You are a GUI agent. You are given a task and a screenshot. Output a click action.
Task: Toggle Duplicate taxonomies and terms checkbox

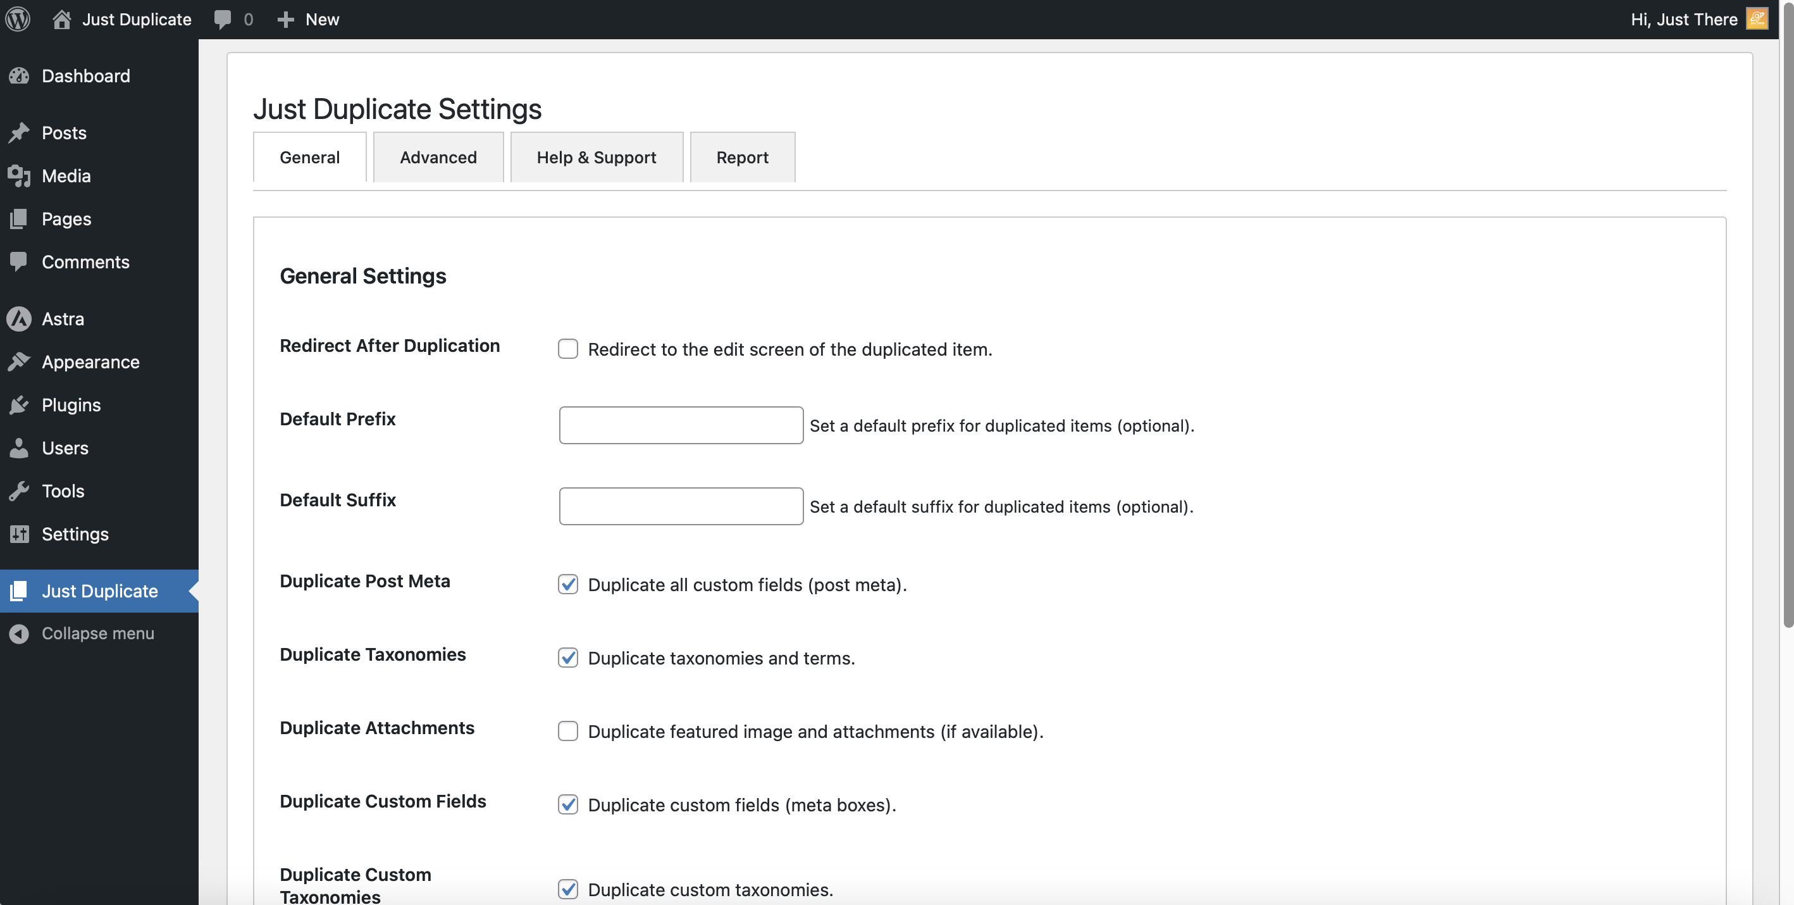tap(567, 657)
